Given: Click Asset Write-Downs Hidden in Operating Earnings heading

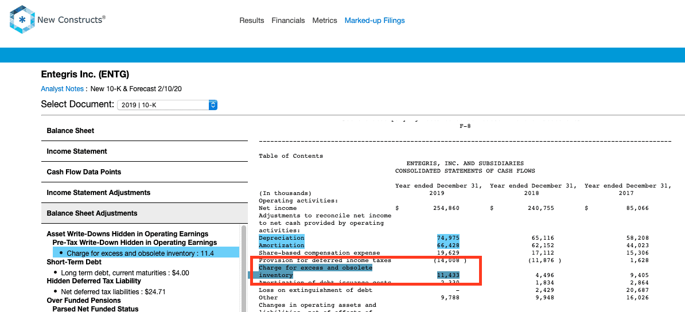Looking at the screenshot, I should pos(127,234).
